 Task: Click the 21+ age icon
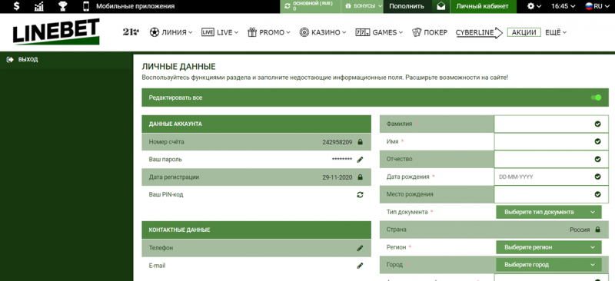tap(131, 32)
